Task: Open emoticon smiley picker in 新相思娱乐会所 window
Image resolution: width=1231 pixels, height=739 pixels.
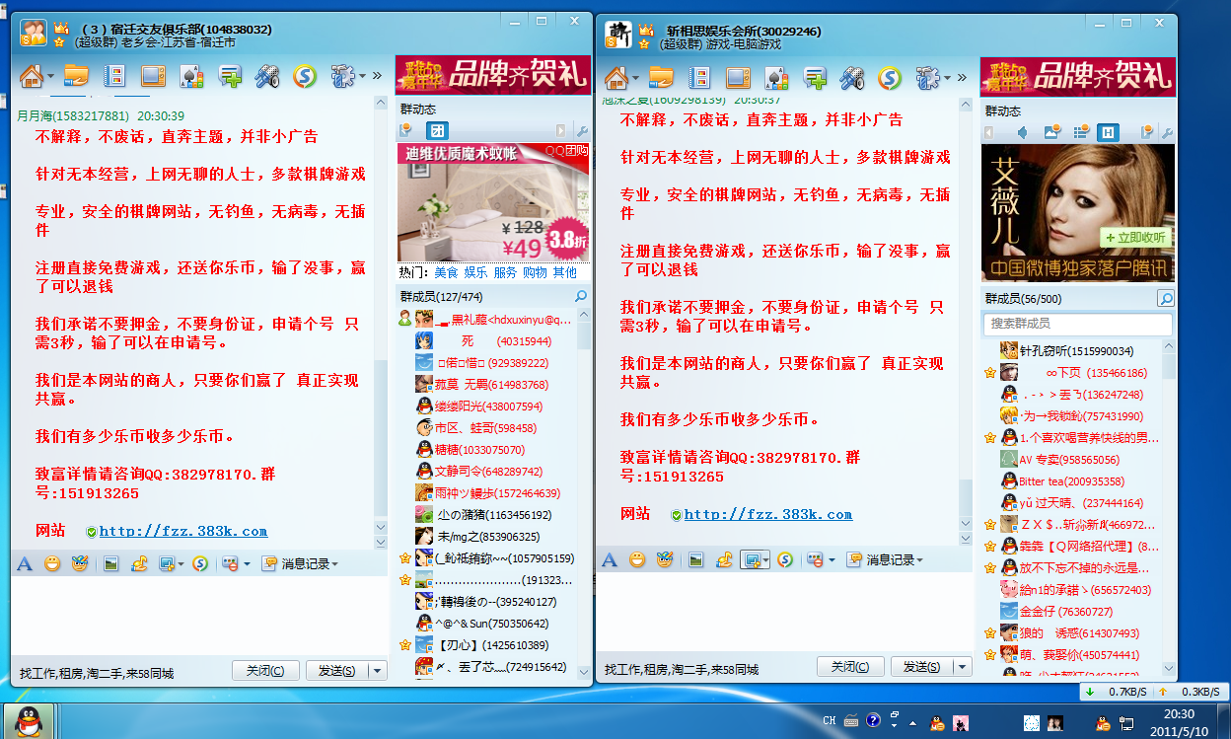Action: (637, 559)
